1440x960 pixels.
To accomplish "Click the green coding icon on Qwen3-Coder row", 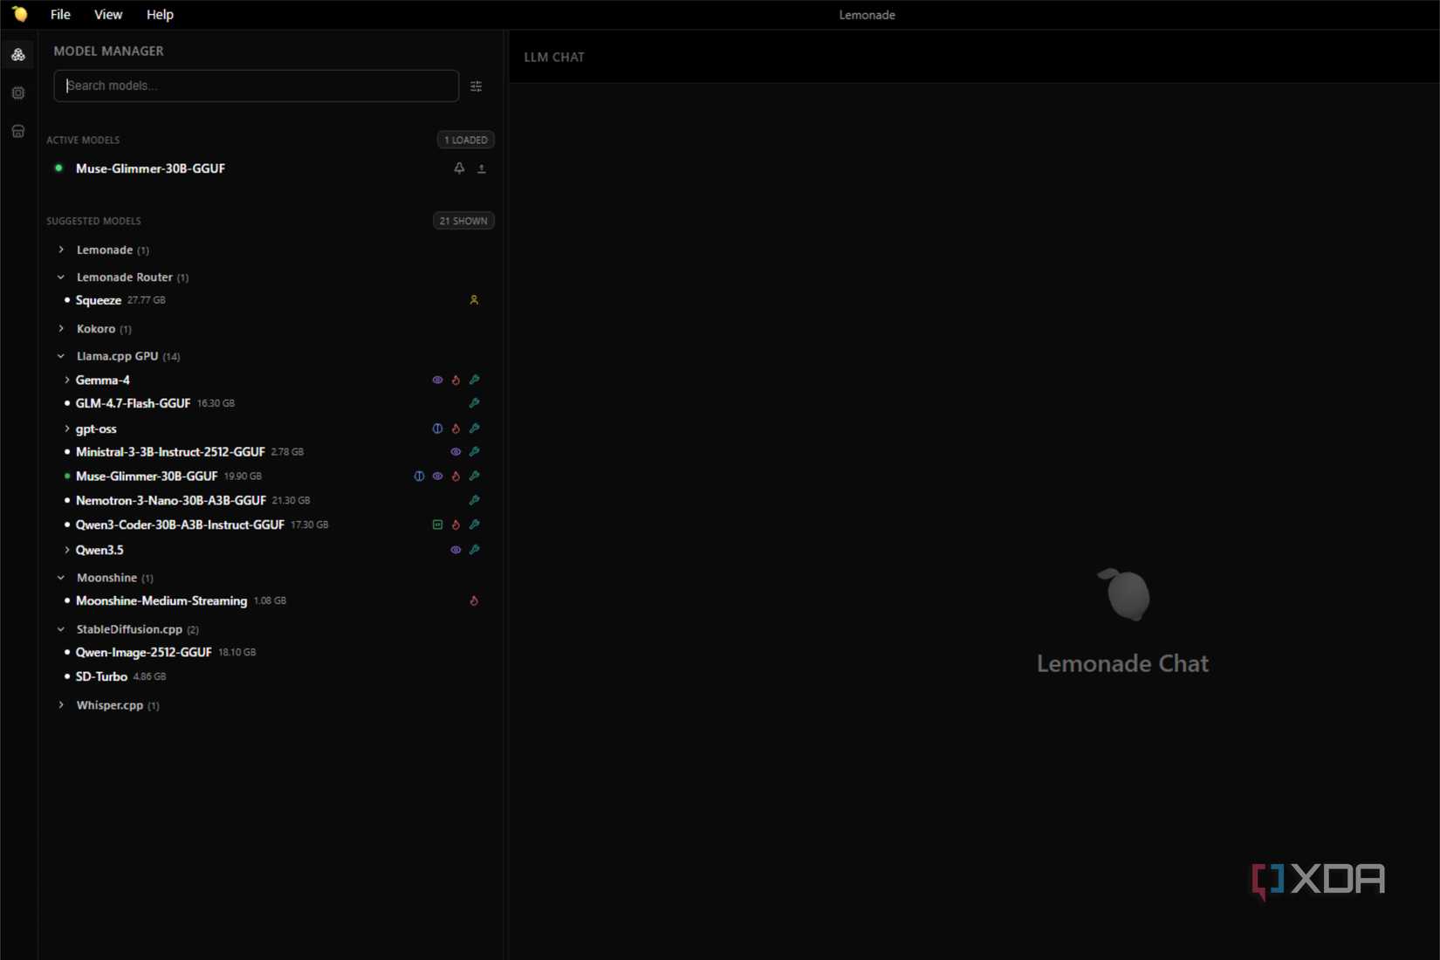I will 437,525.
